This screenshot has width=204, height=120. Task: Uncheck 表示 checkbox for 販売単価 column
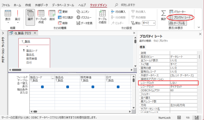pyautogui.click(x=93, y=87)
